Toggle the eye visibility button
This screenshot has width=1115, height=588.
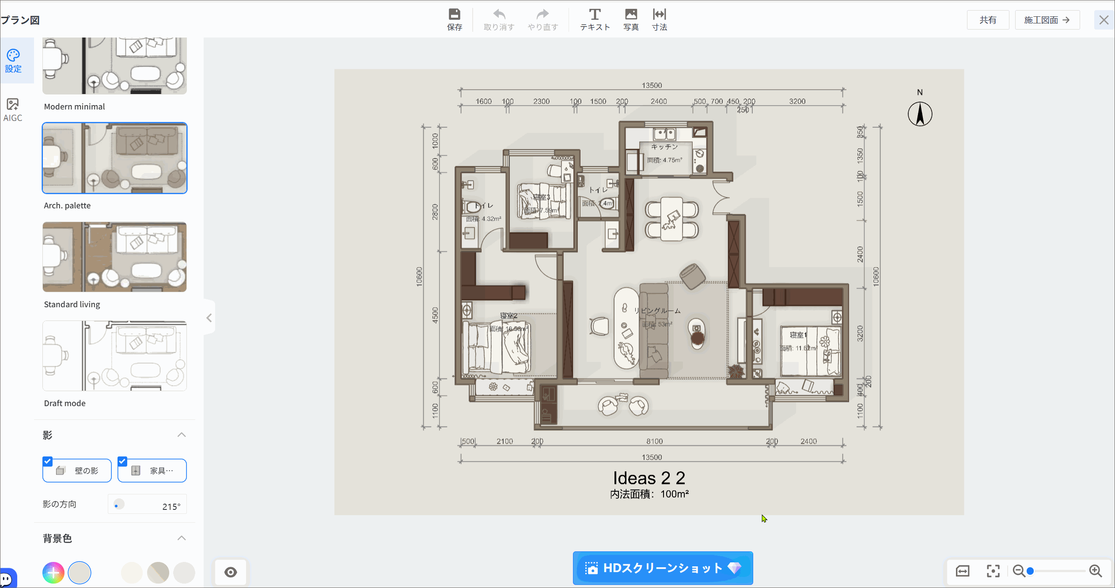(231, 572)
